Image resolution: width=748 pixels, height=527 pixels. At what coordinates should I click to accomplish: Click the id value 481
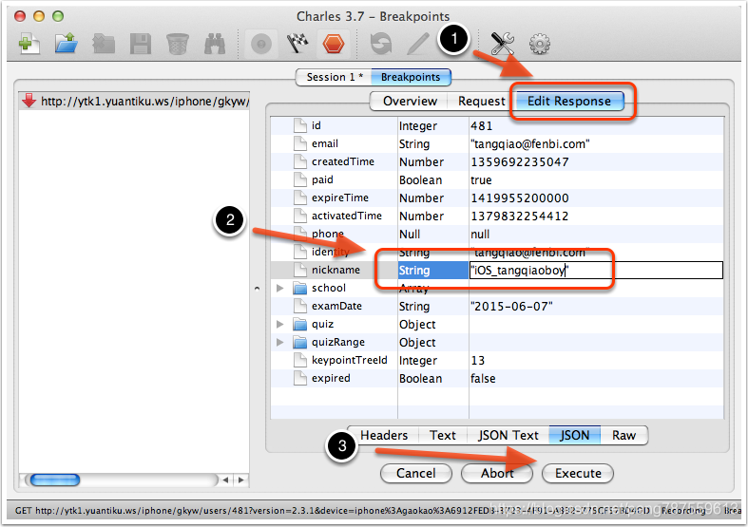click(x=481, y=125)
